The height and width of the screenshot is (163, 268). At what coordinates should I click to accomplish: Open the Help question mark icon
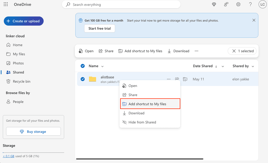[x=251, y=5]
